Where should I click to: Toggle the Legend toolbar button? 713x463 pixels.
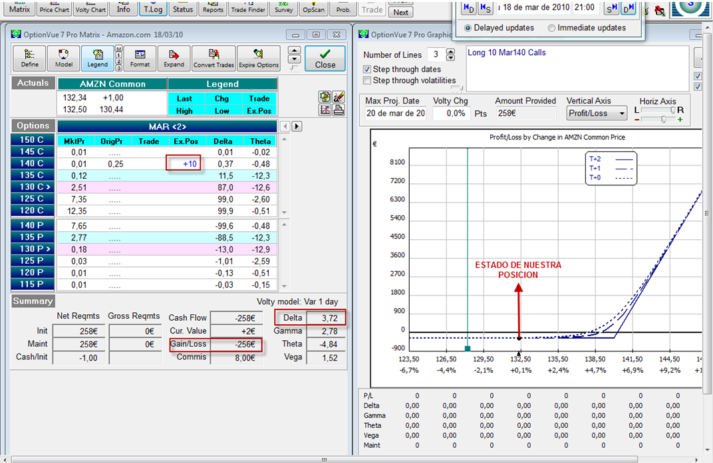[x=97, y=58]
